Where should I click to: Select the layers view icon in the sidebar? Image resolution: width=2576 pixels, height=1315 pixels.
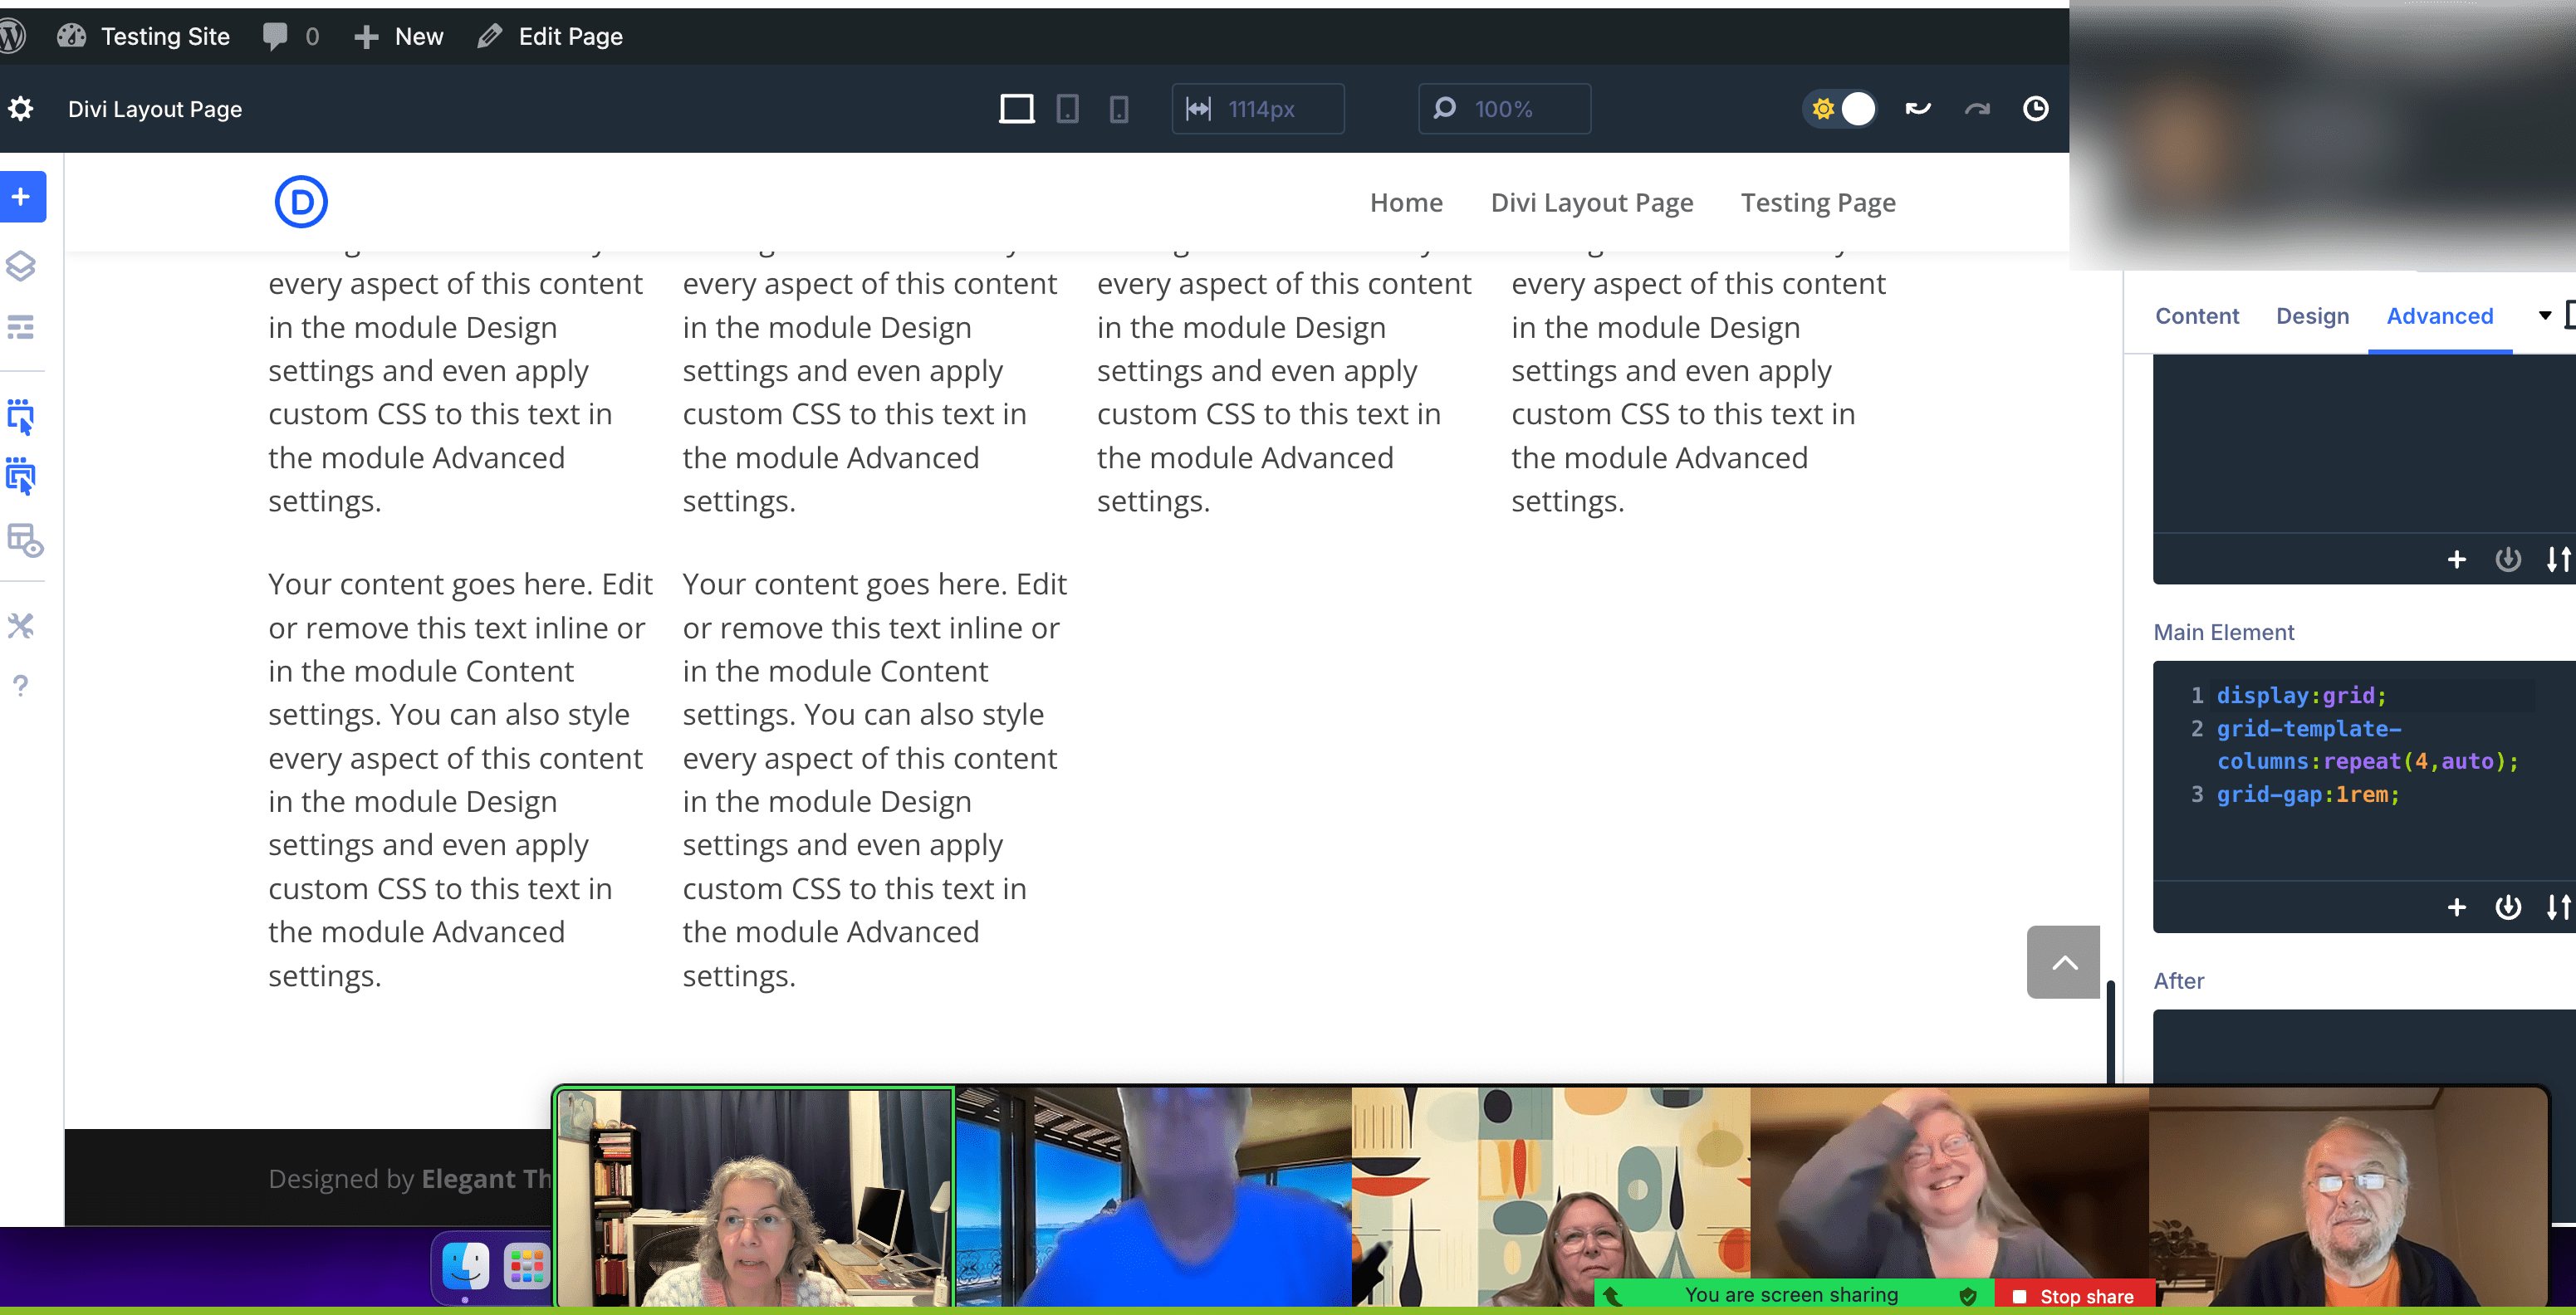pos(22,267)
